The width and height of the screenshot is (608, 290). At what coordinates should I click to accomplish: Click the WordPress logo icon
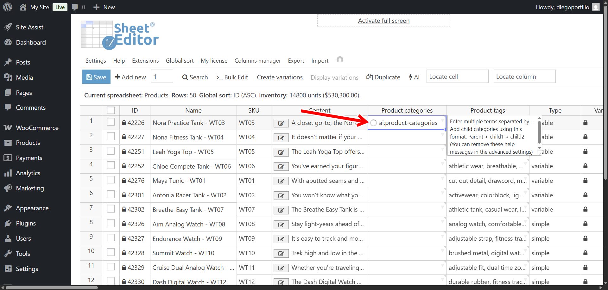pyautogui.click(x=8, y=7)
